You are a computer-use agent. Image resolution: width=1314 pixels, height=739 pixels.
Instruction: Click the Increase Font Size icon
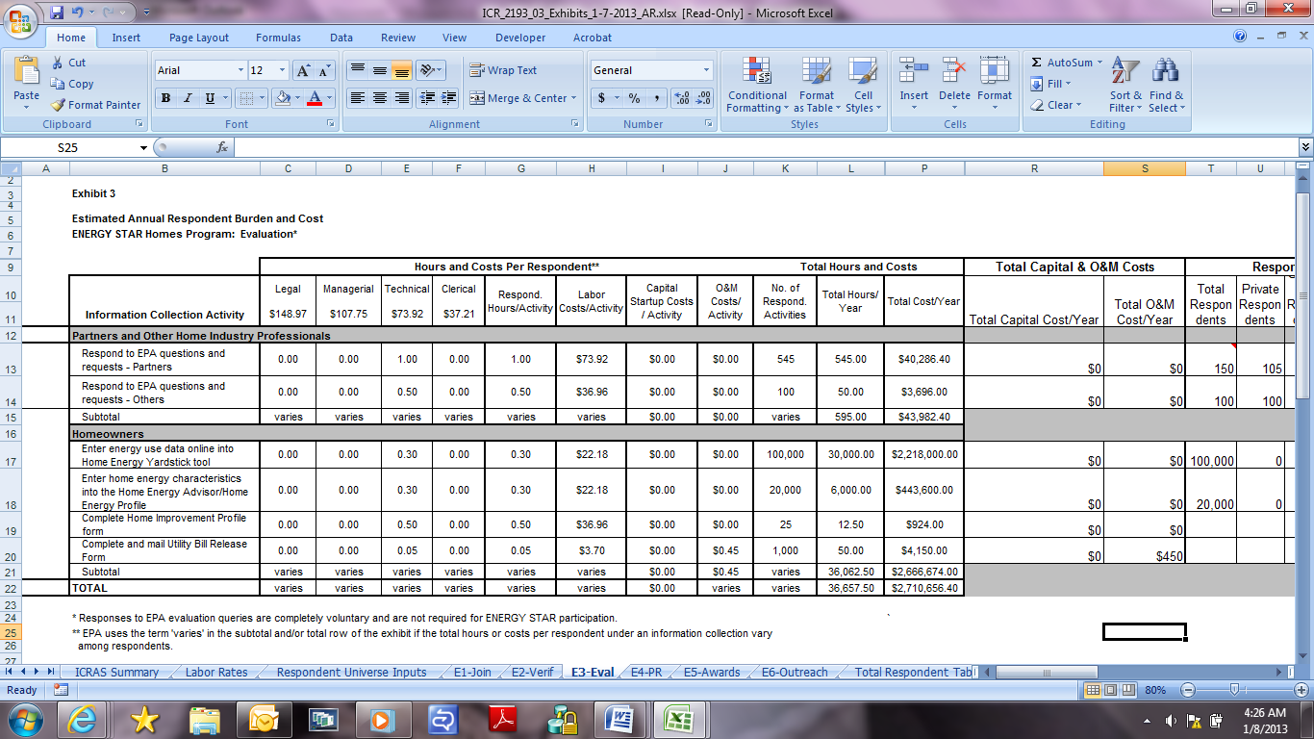[x=303, y=70]
